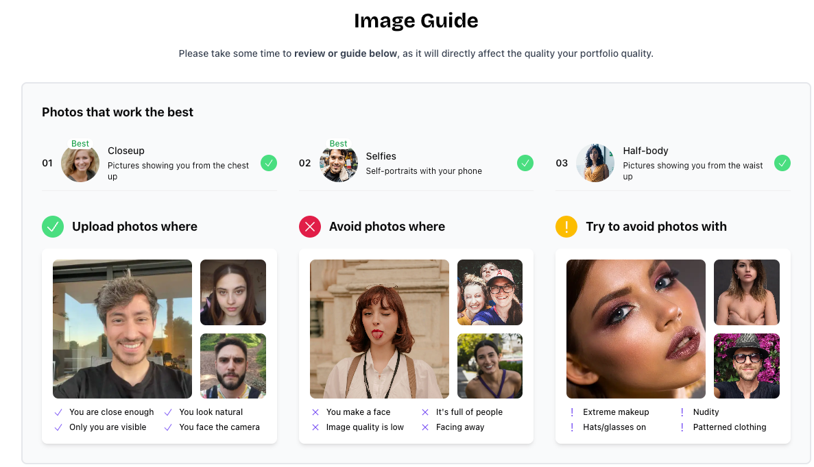Click the exclamation mark beside Nudity

(682, 413)
